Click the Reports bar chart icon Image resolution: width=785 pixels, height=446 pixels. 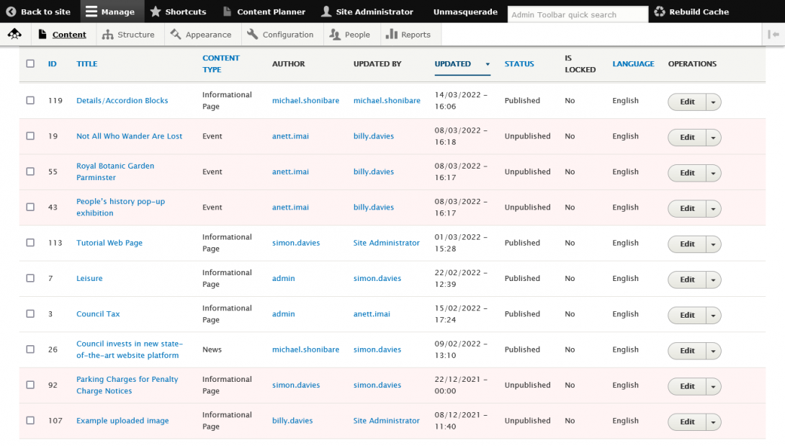tap(392, 34)
